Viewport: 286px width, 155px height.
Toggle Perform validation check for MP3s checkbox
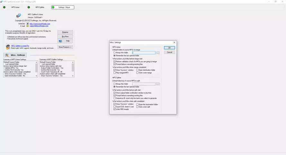pos(114,61)
